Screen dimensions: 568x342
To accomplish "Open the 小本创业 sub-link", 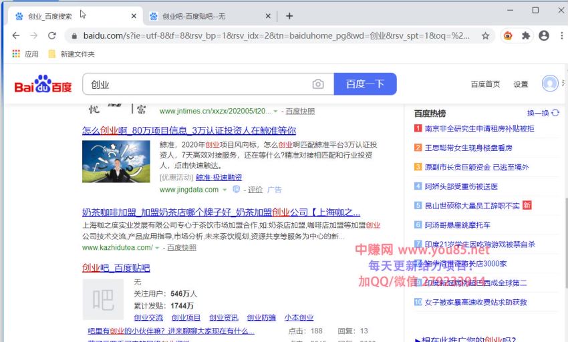I will (299, 317).
